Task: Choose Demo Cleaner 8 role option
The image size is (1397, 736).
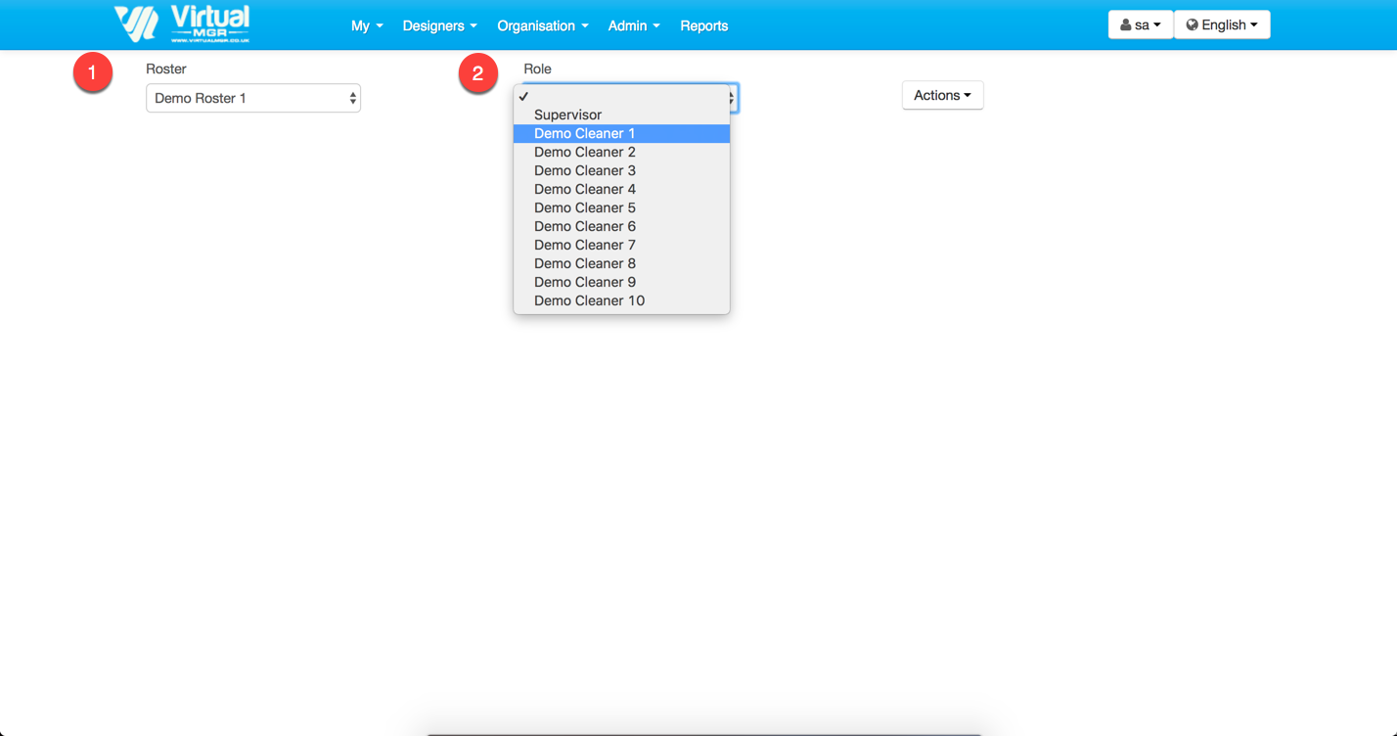Action: (585, 263)
